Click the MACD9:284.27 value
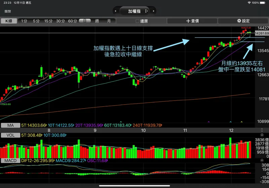The width and height of the screenshot is (269, 188). (x=71, y=161)
